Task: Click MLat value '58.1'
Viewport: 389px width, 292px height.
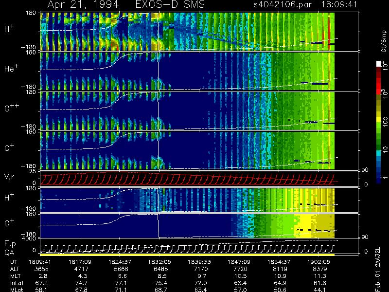Action: (x=41, y=290)
